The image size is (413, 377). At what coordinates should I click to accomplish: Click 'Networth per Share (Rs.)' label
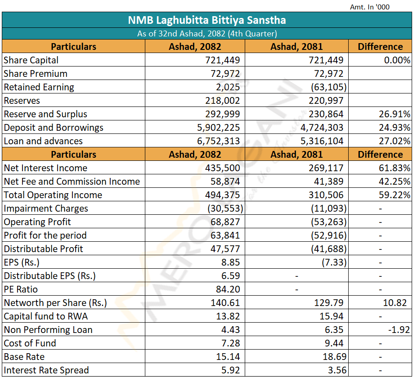(55, 303)
